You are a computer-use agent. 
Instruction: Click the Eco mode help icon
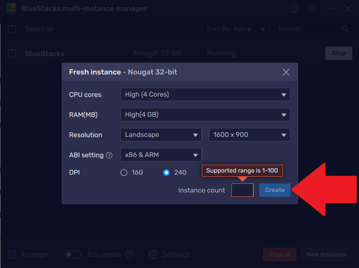coord(130,255)
